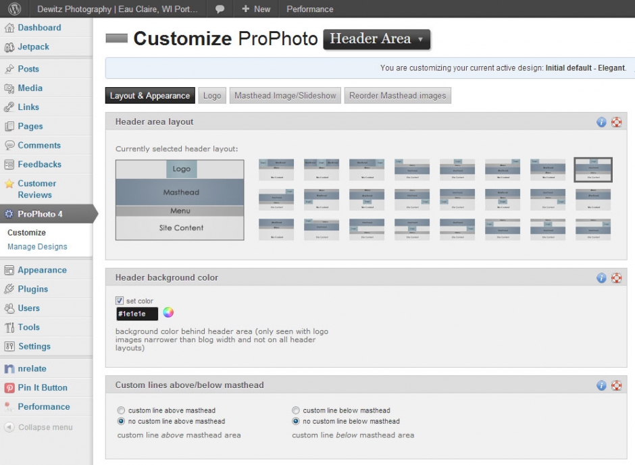Click the #1e1e1e color value field
This screenshot has width=635, height=465.
(137, 314)
